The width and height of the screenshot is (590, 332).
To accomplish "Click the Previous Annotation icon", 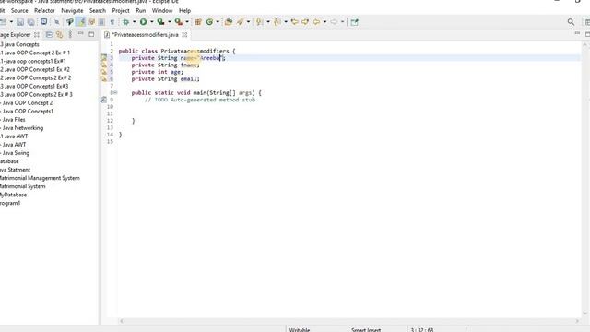I will point(277,22).
